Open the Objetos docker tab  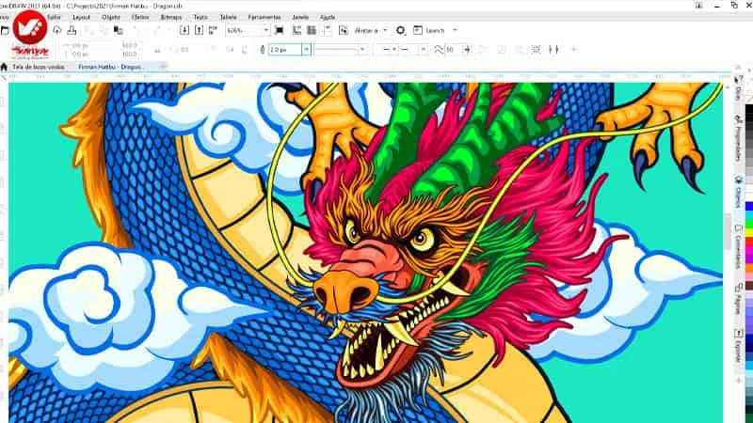point(739,191)
